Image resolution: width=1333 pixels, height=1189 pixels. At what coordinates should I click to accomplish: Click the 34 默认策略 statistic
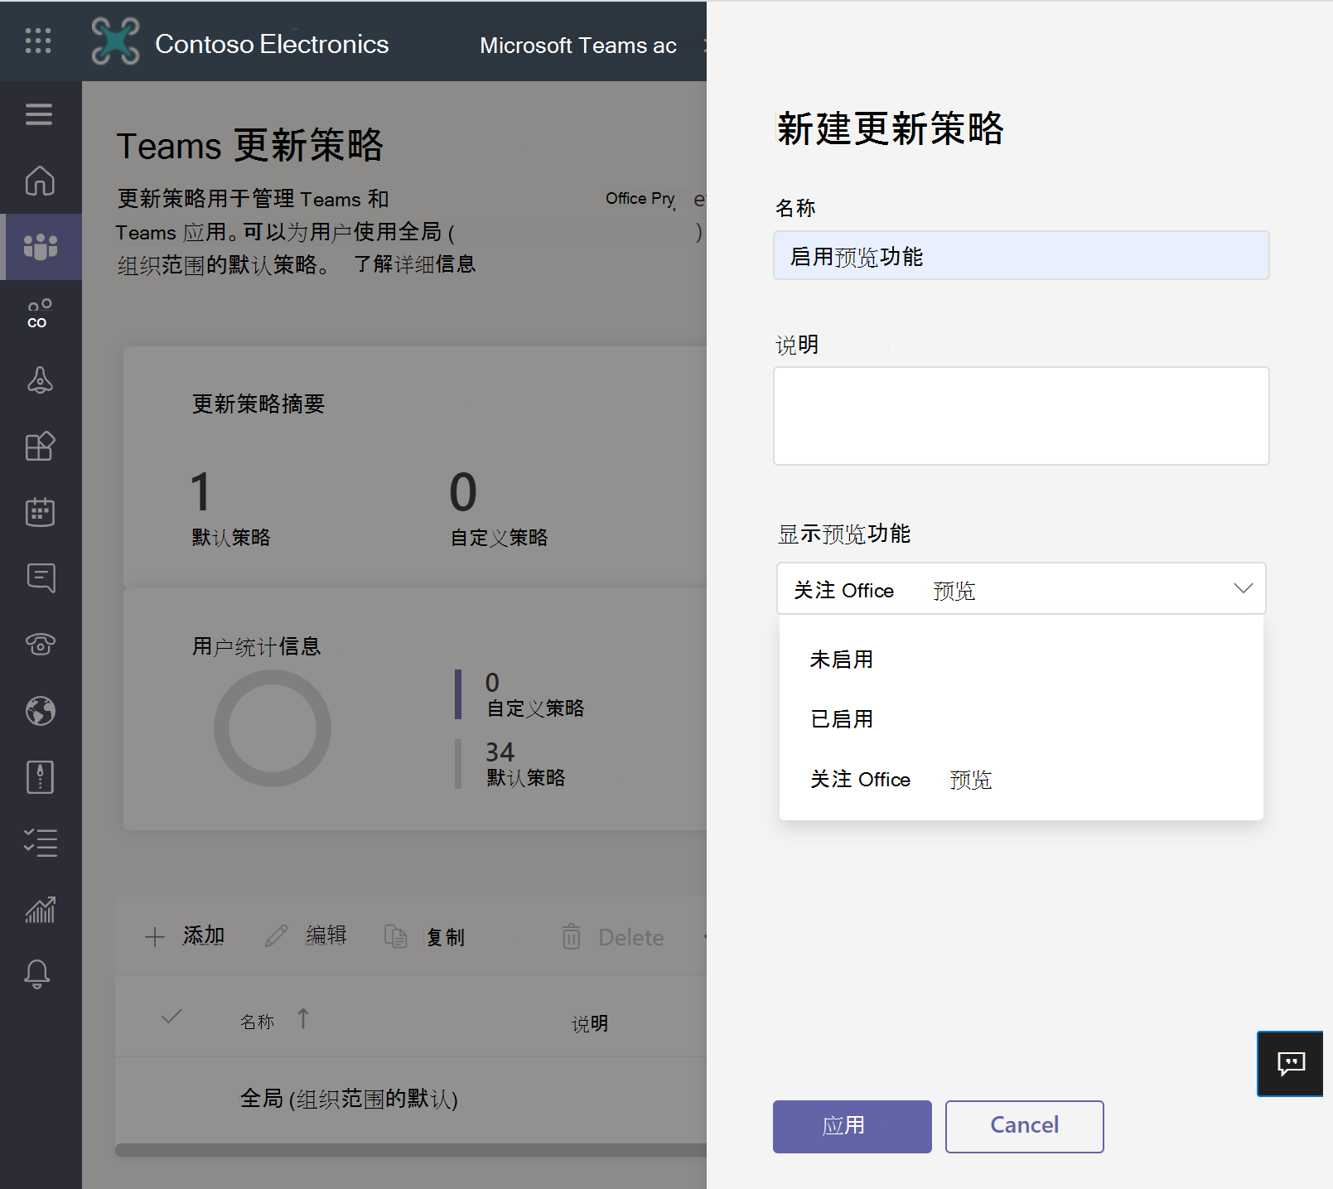point(525,764)
